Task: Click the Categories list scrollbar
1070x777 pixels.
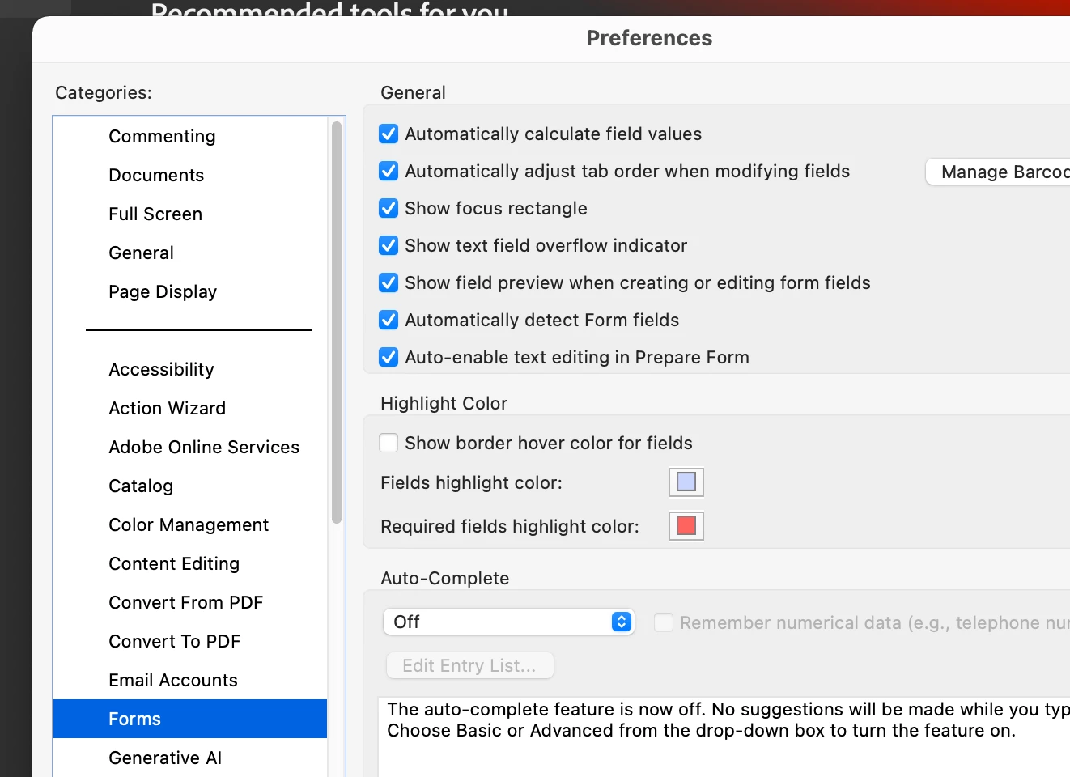Action: click(337, 322)
